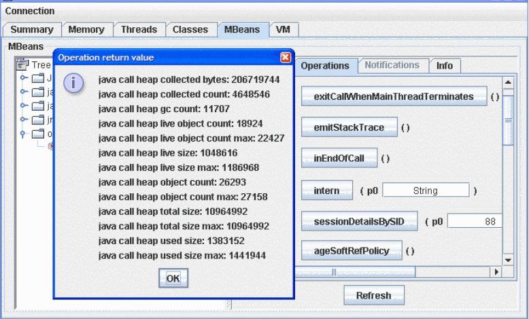This screenshot has width=529, height=319.
Task: Click 'java call heap live object count max: 22427'
Action: click(x=191, y=138)
